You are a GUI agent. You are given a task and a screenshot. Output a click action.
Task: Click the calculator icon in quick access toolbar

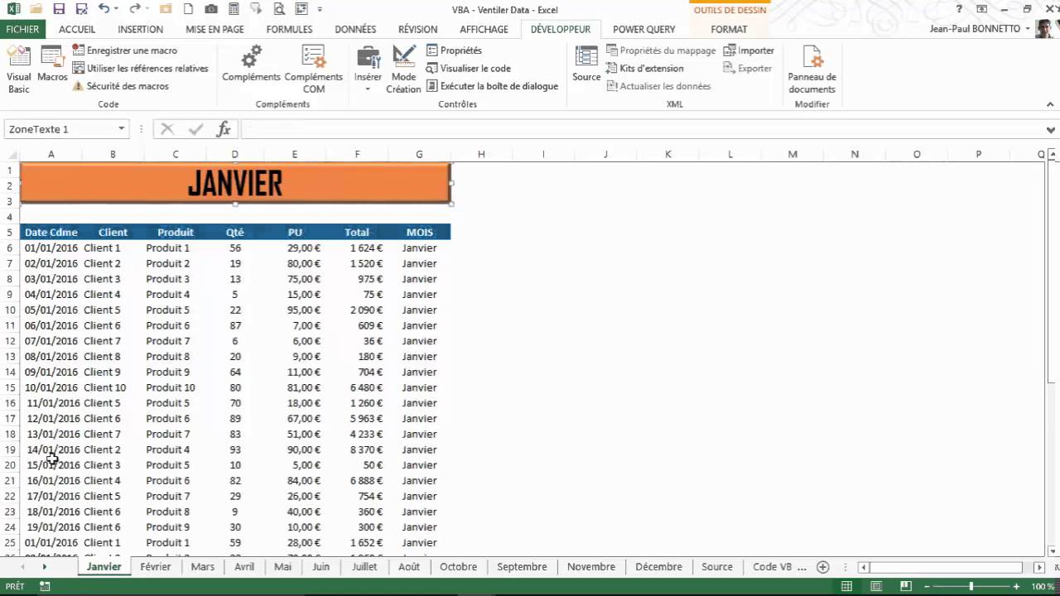point(234,9)
